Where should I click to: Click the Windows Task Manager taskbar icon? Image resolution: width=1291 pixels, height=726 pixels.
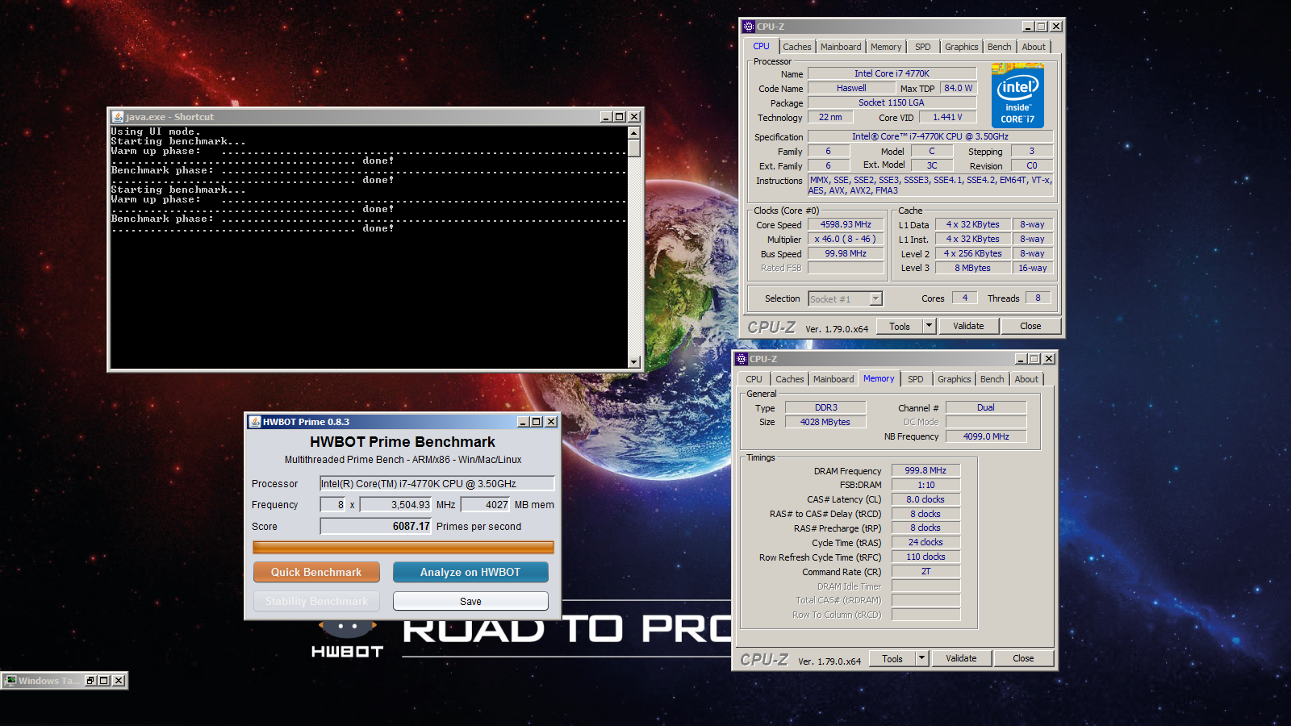10,681
